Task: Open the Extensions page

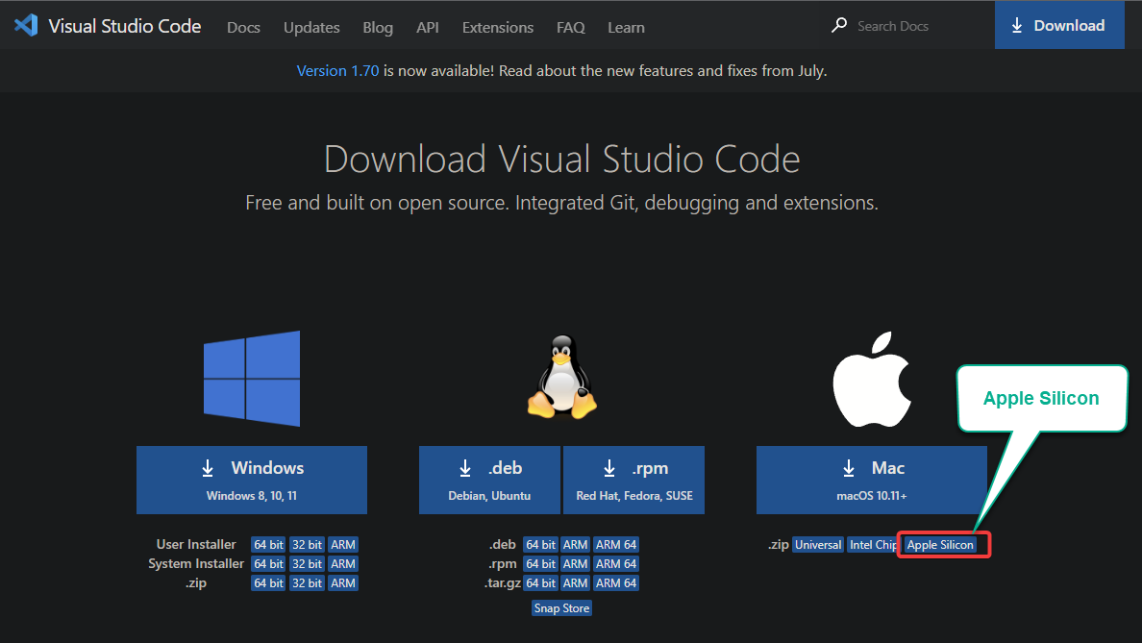Action: tap(497, 28)
